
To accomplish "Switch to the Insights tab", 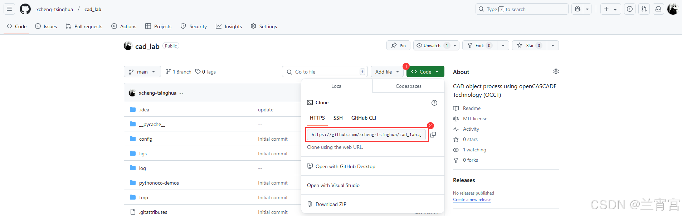I will 229,26.
